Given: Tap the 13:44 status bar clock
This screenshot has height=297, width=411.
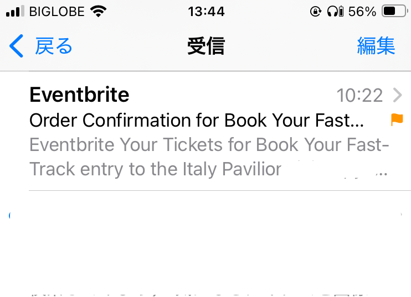Looking at the screenshot, I should coord(206,11).
